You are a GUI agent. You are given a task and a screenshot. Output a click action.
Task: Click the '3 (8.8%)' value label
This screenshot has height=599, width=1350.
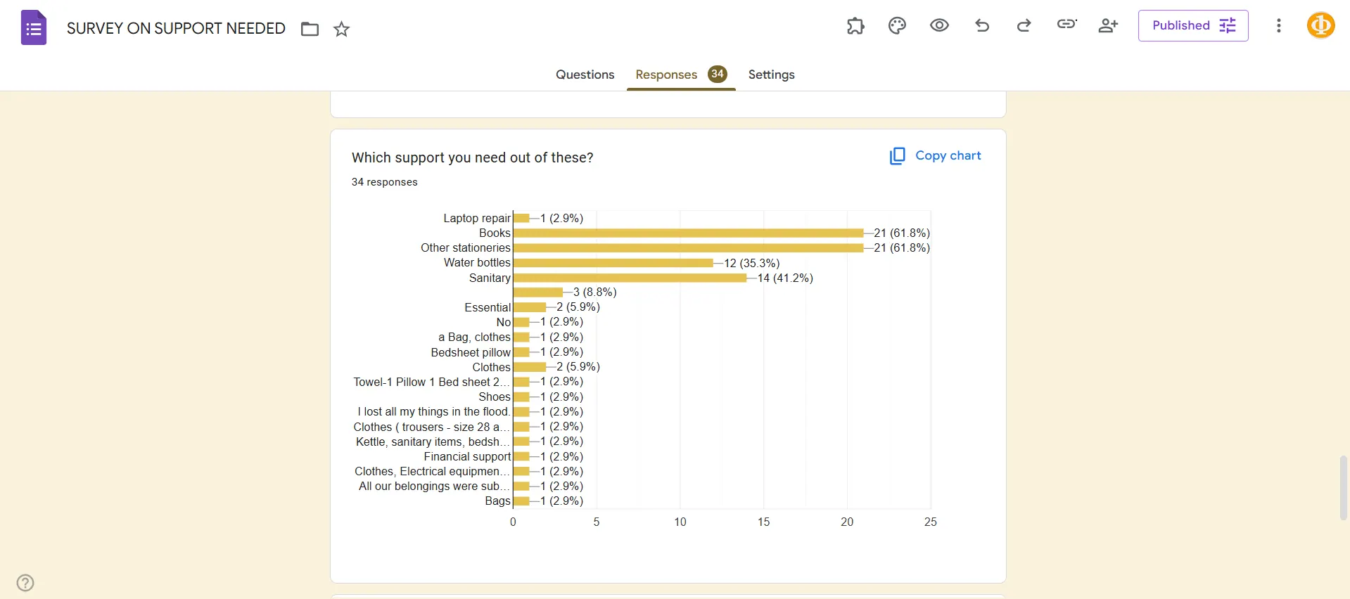coord(595,292)
